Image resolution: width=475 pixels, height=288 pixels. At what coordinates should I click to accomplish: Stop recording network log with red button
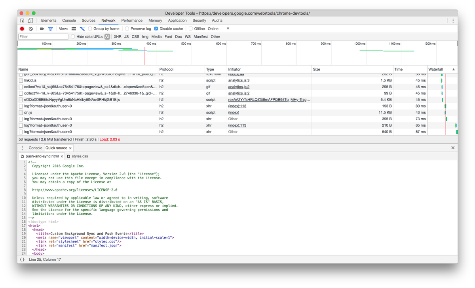point(22,28)
